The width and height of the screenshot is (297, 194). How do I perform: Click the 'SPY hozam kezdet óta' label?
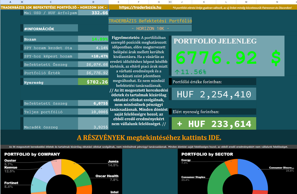tap(51, 48)
